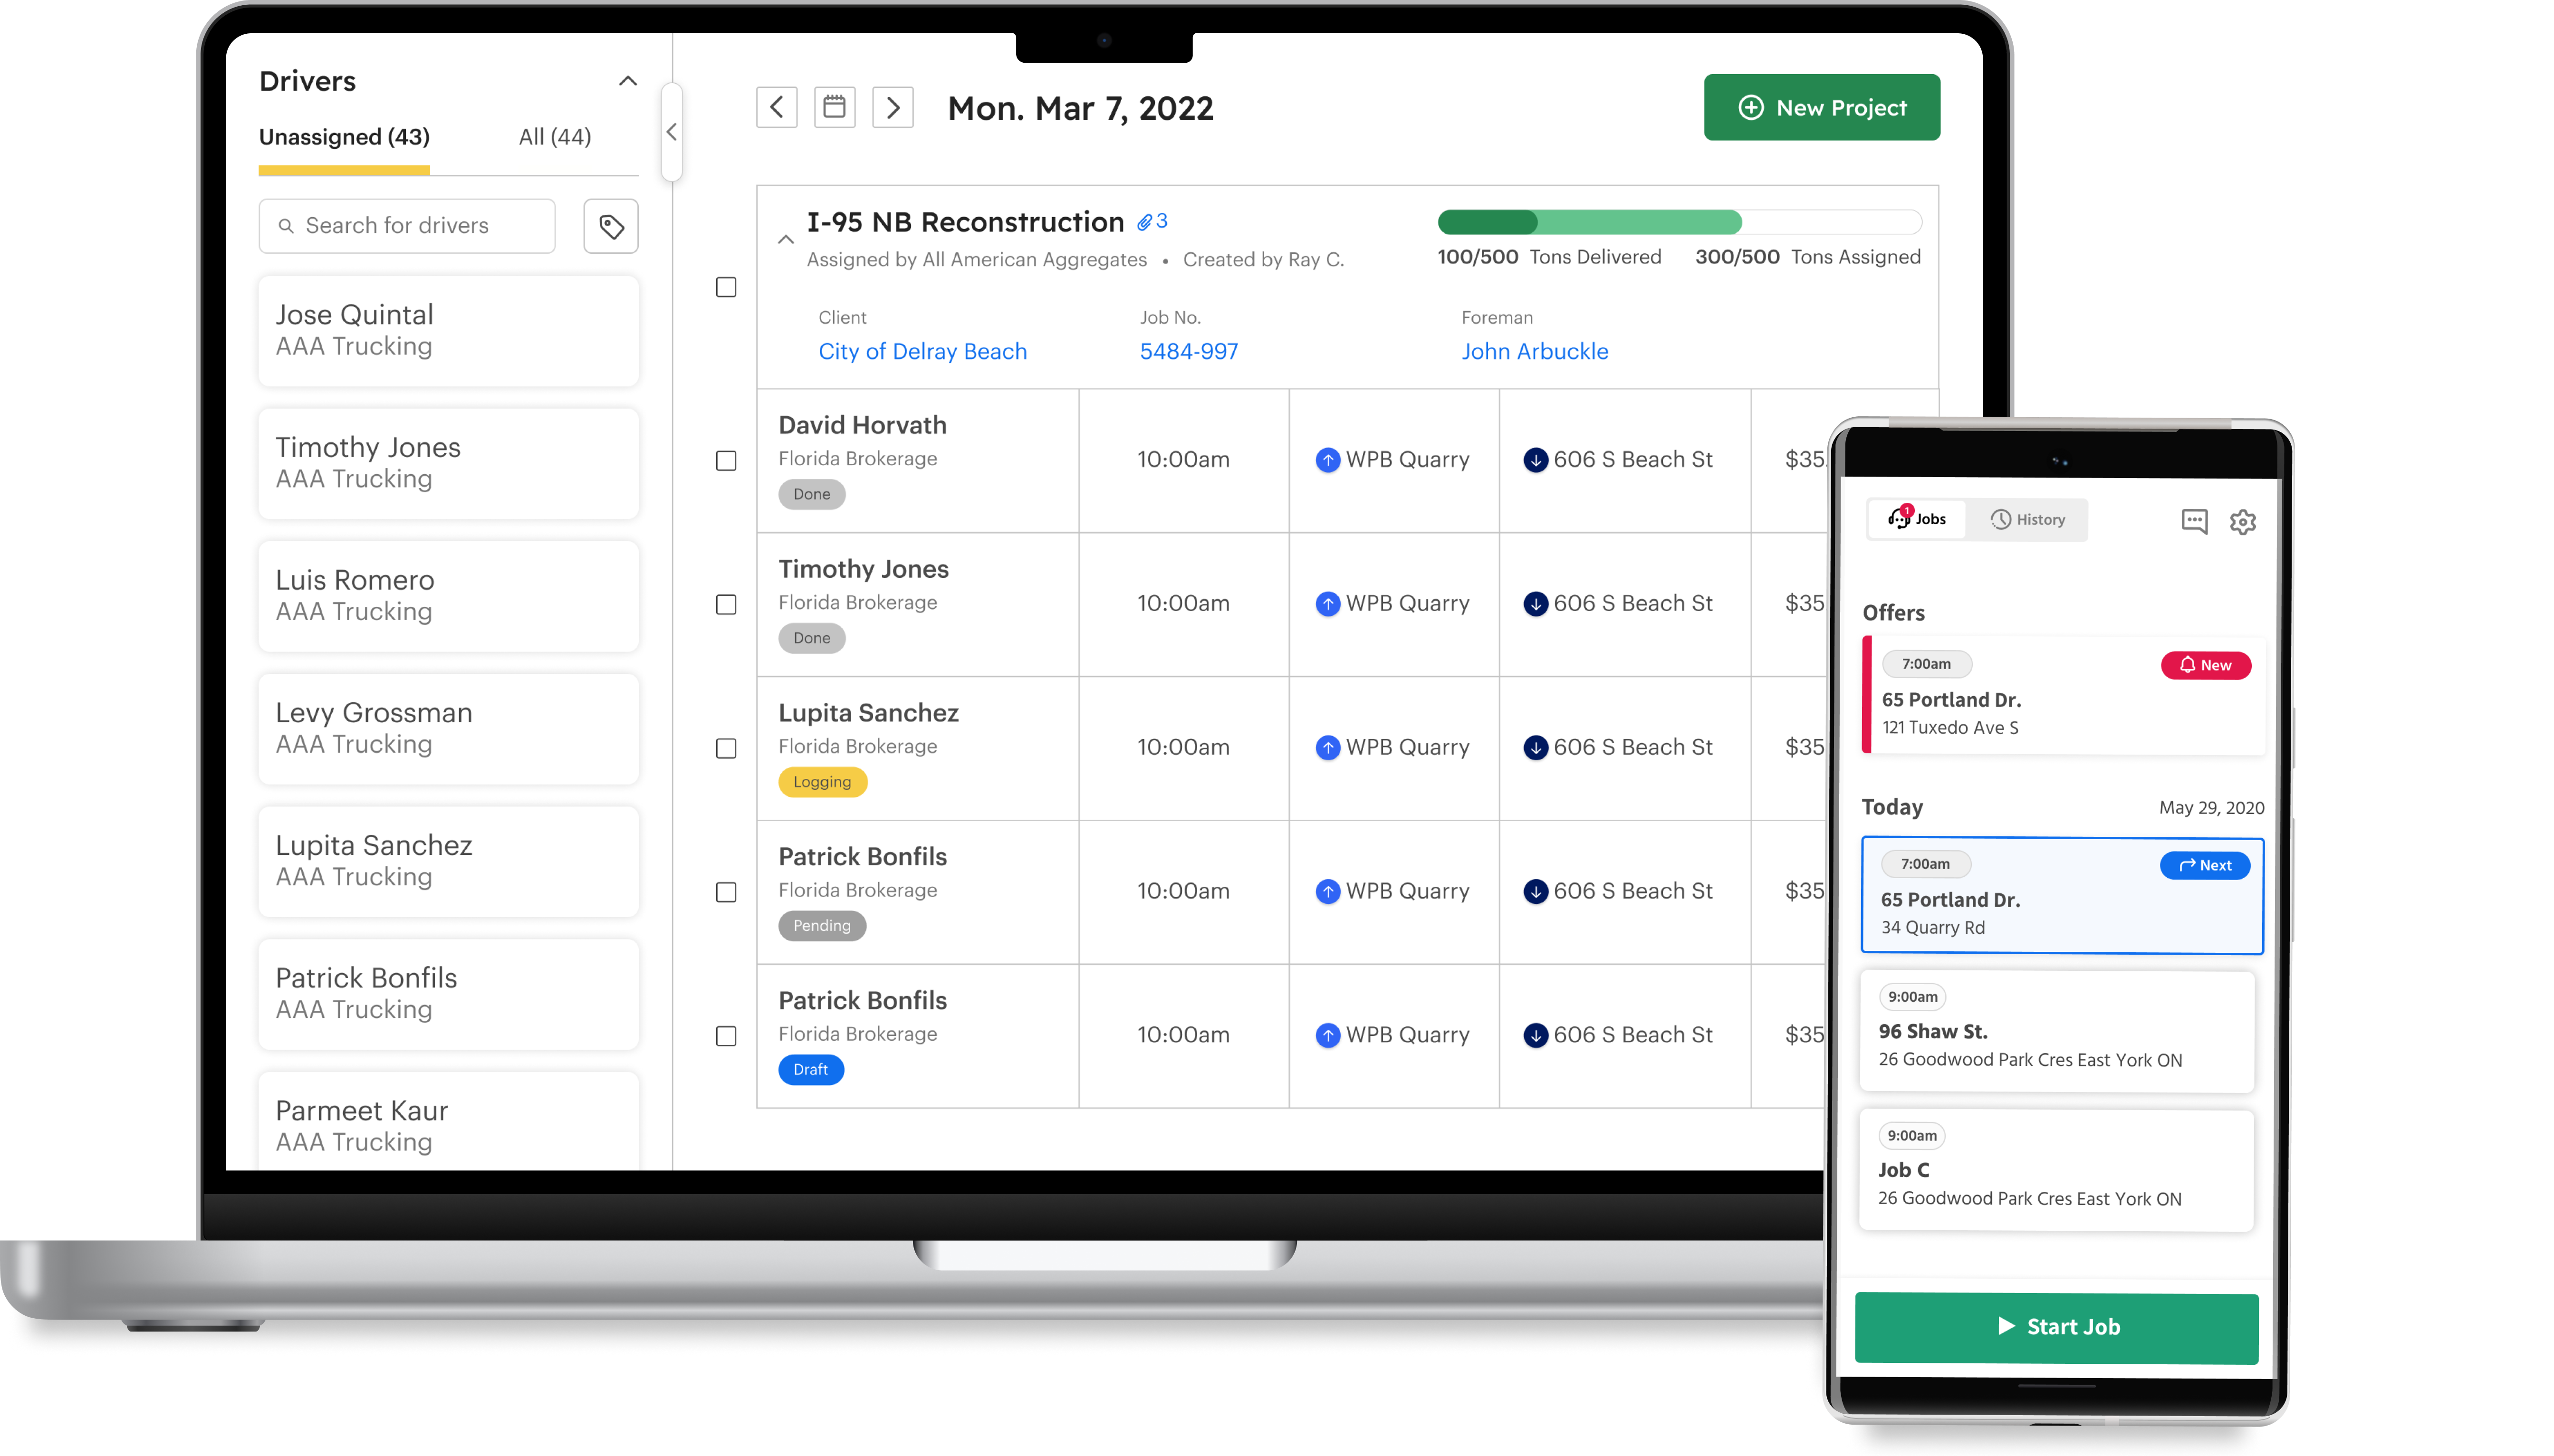Image resolution: width=2554 pixels, height=1456 pixels.
Task: Go to next day arrow
Action: (x=893, y=107)
